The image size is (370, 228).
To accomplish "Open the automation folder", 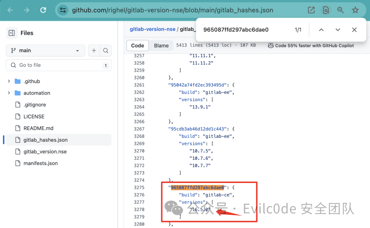I will tap(37, 93).
